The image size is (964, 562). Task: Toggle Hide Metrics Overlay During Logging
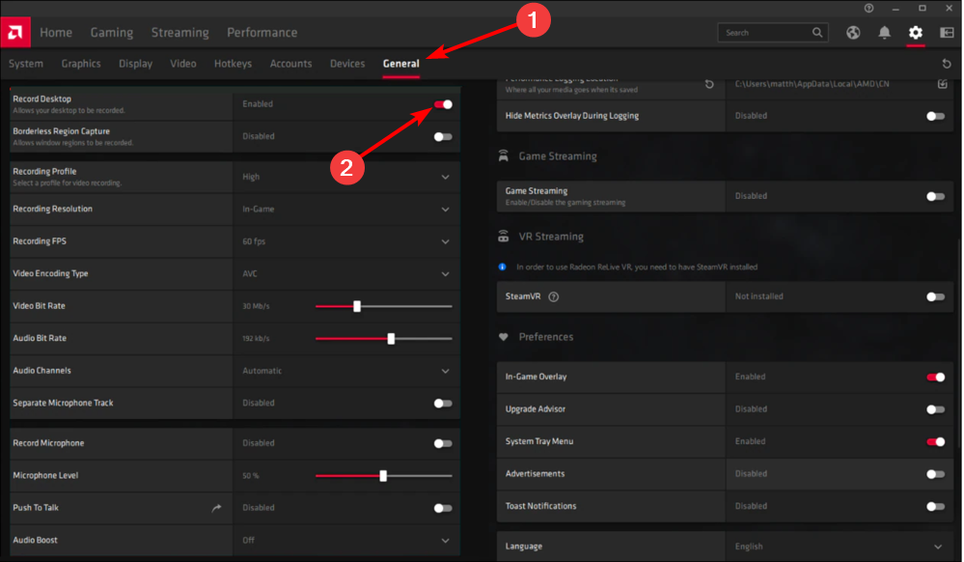936,116
